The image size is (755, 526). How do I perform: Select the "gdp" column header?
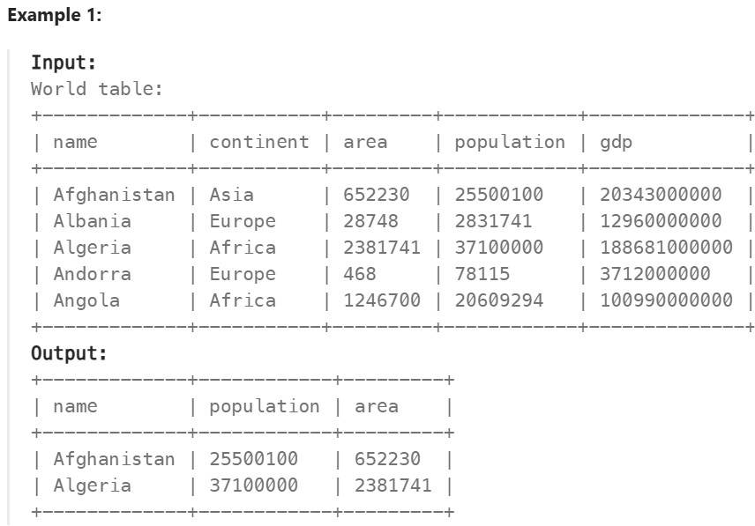tap(617, 142)
